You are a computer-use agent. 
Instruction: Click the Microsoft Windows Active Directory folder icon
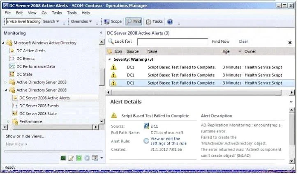tap(9, 43)
